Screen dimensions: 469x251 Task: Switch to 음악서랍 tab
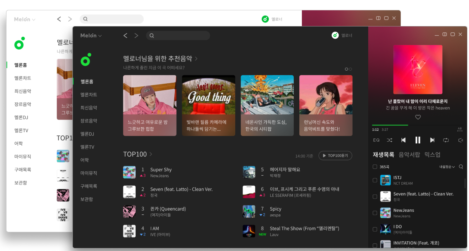pyautogui.click(x=409, y=155)
